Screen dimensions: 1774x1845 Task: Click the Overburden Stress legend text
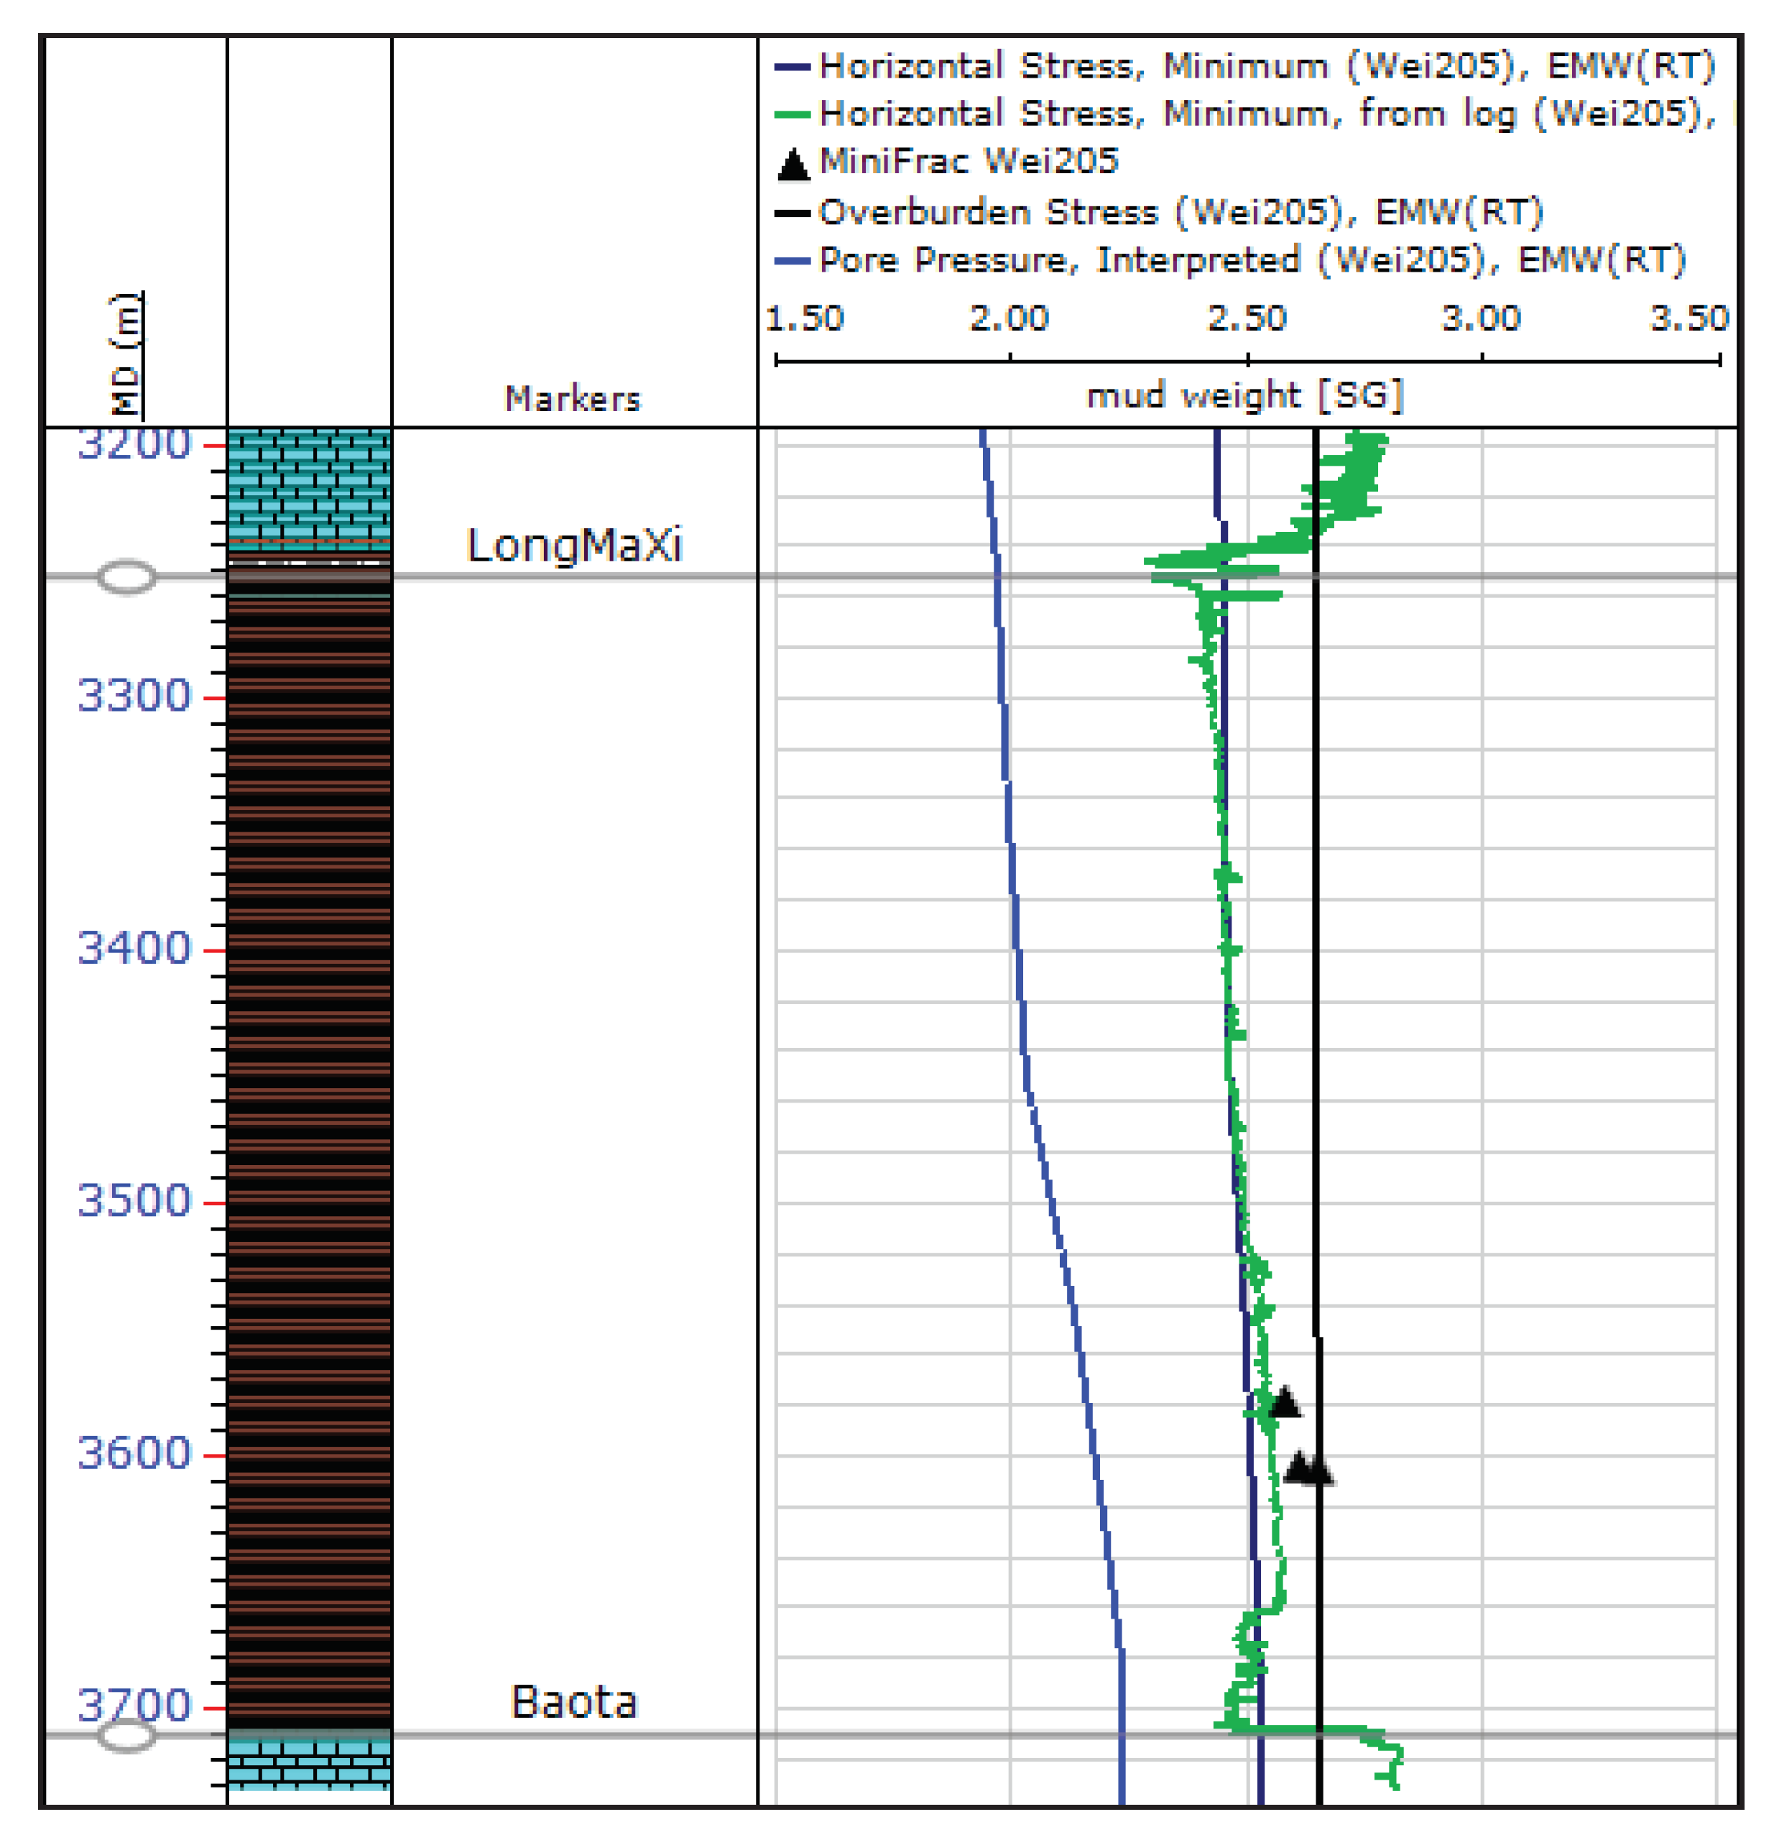[x=1181, y=213]
